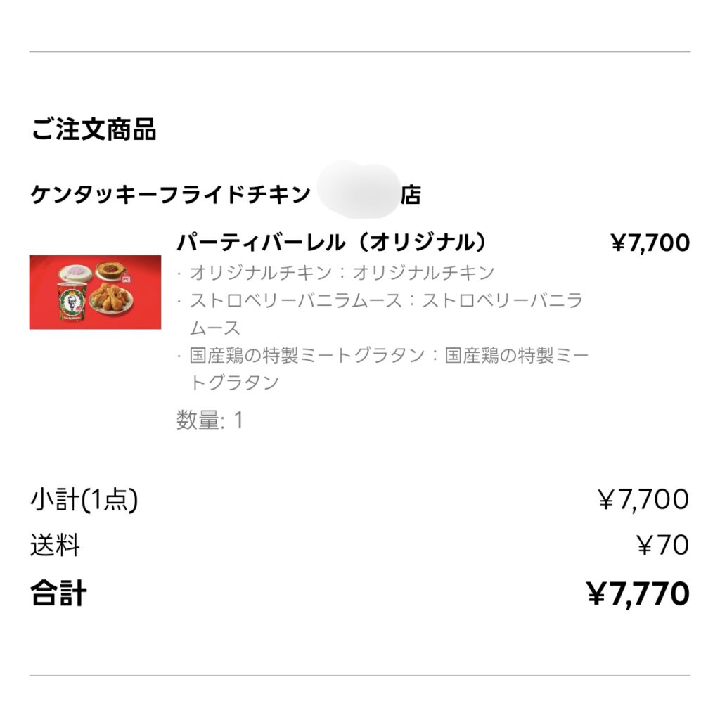Click the ストロベリーバニラムース option line
Screen dimensions: 720x720
(385, 314)
